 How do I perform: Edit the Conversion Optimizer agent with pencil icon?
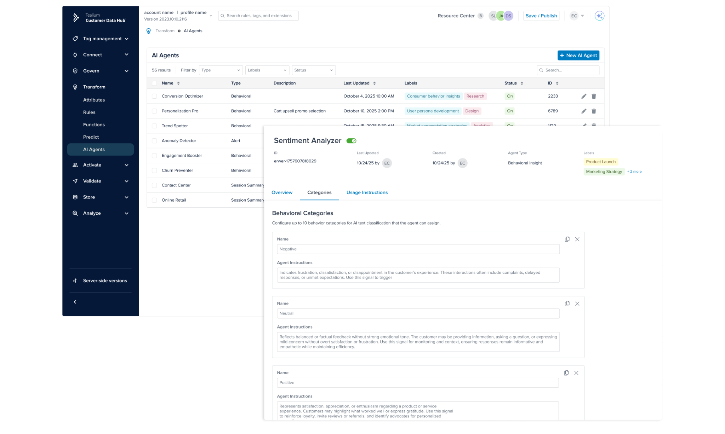click(584, 96)
